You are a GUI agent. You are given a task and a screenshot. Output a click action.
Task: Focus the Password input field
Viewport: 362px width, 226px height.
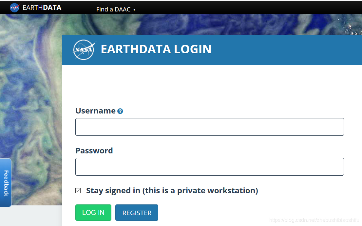210,167
